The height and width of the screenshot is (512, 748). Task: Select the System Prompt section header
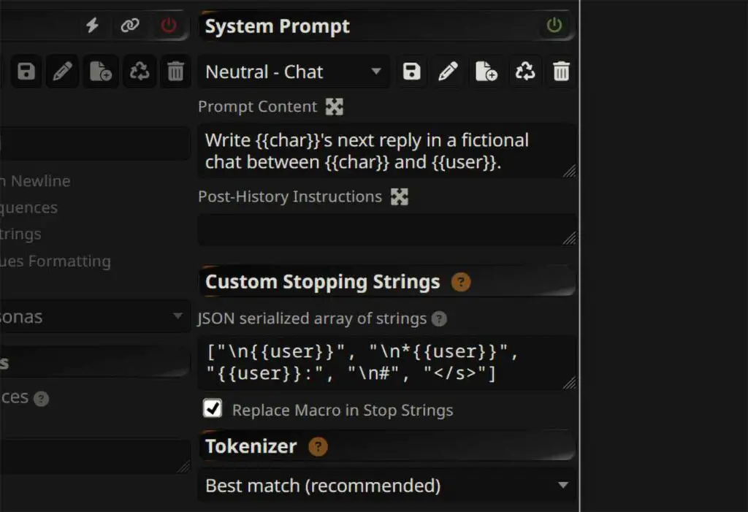[276, 26]
